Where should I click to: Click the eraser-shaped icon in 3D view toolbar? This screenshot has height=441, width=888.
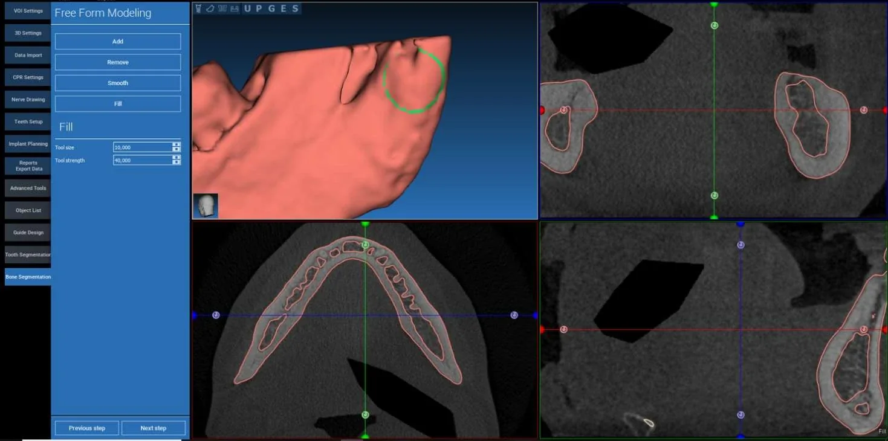click(210, 8)
